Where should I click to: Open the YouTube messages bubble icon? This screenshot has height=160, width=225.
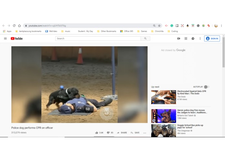(x=193, y=39)
